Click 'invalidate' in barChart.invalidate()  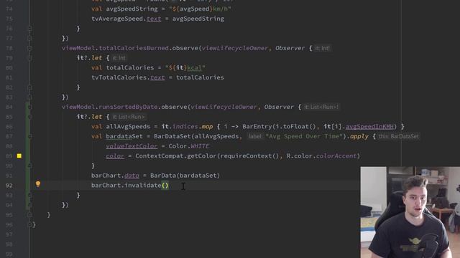[x=143, y=185]
